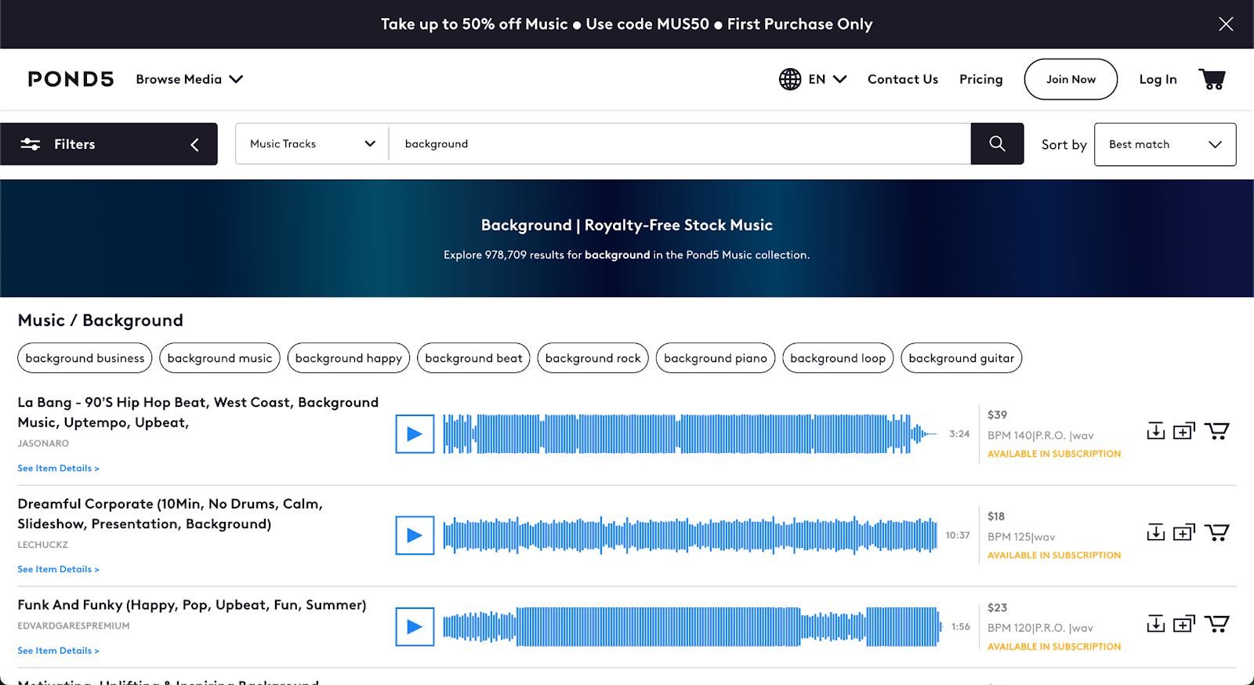Image resolution: width=1254 pixels, height=685 pixels.
Task: Select background loop tag
Action: 838,358
